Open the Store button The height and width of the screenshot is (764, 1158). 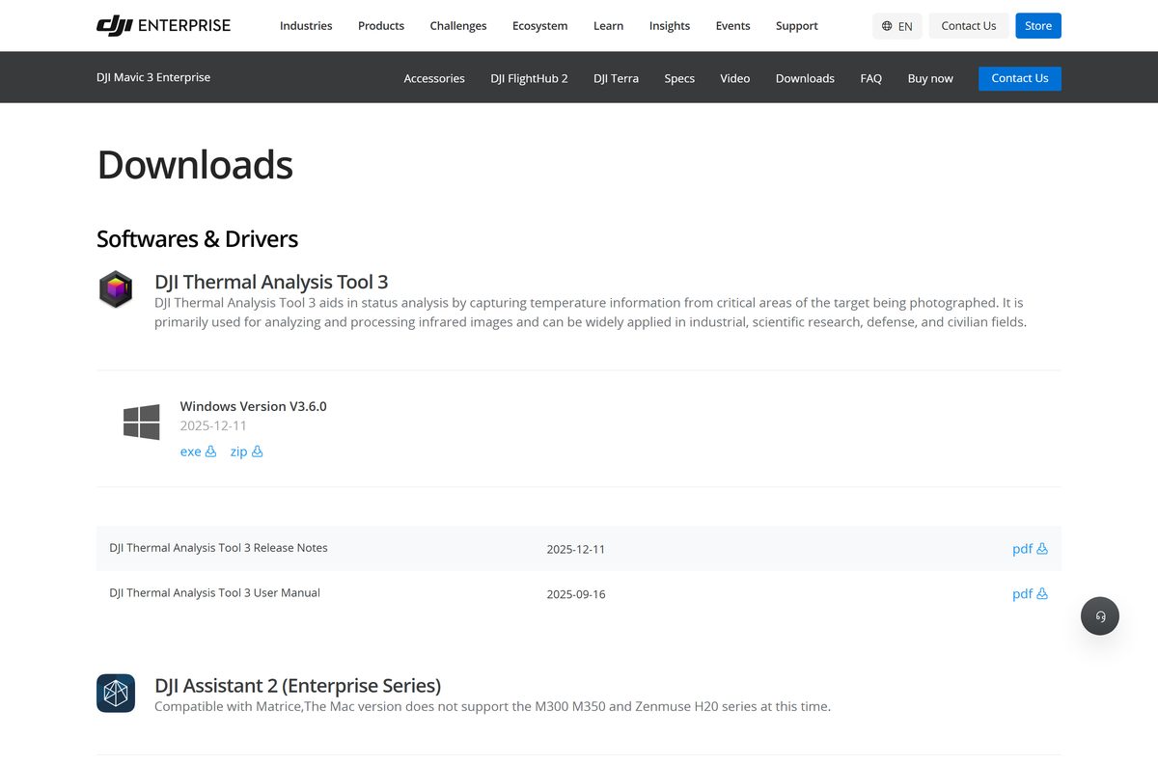click(1038, 26)
